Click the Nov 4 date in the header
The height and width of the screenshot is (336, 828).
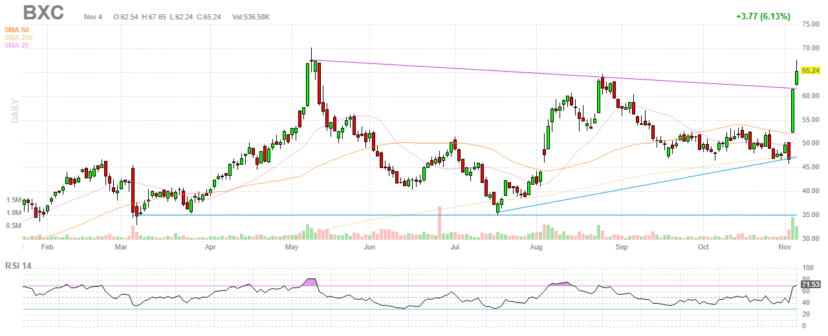[x=94, y=16]
